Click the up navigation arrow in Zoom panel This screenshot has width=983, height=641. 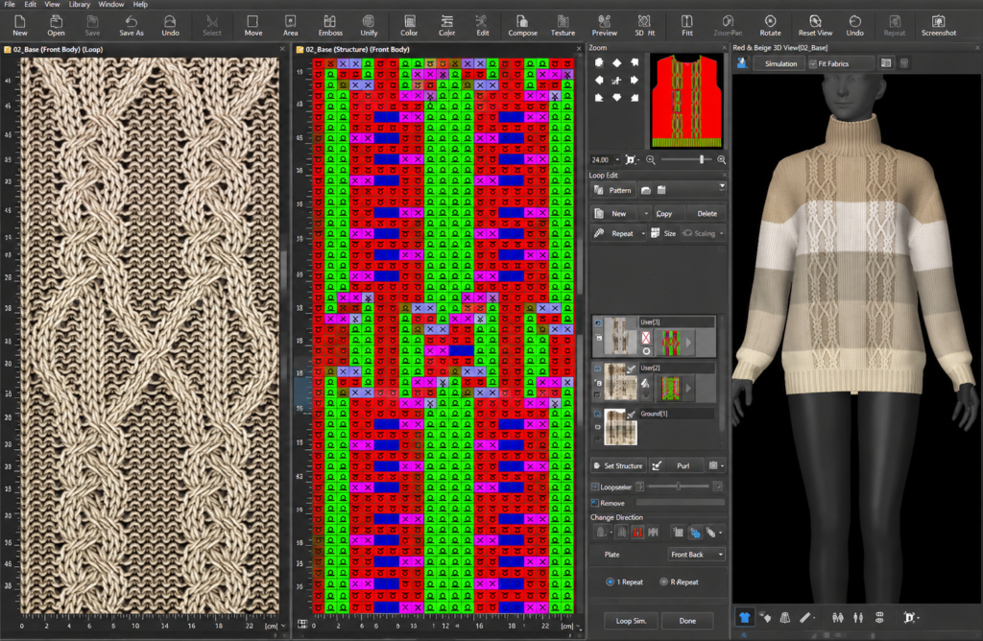(617, 62)
